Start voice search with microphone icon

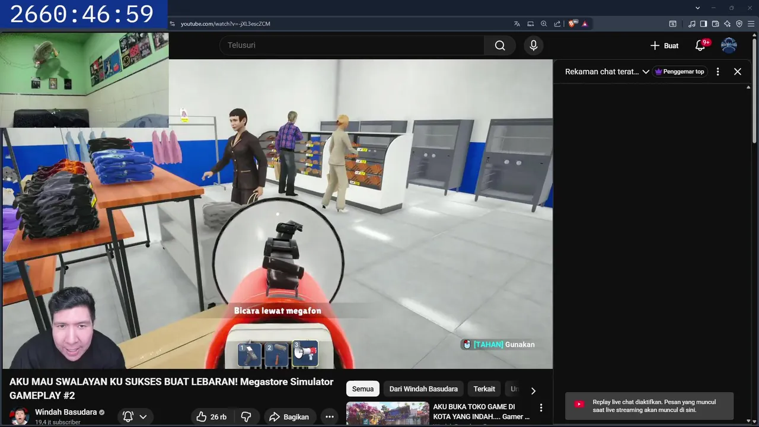click(534, 46)
